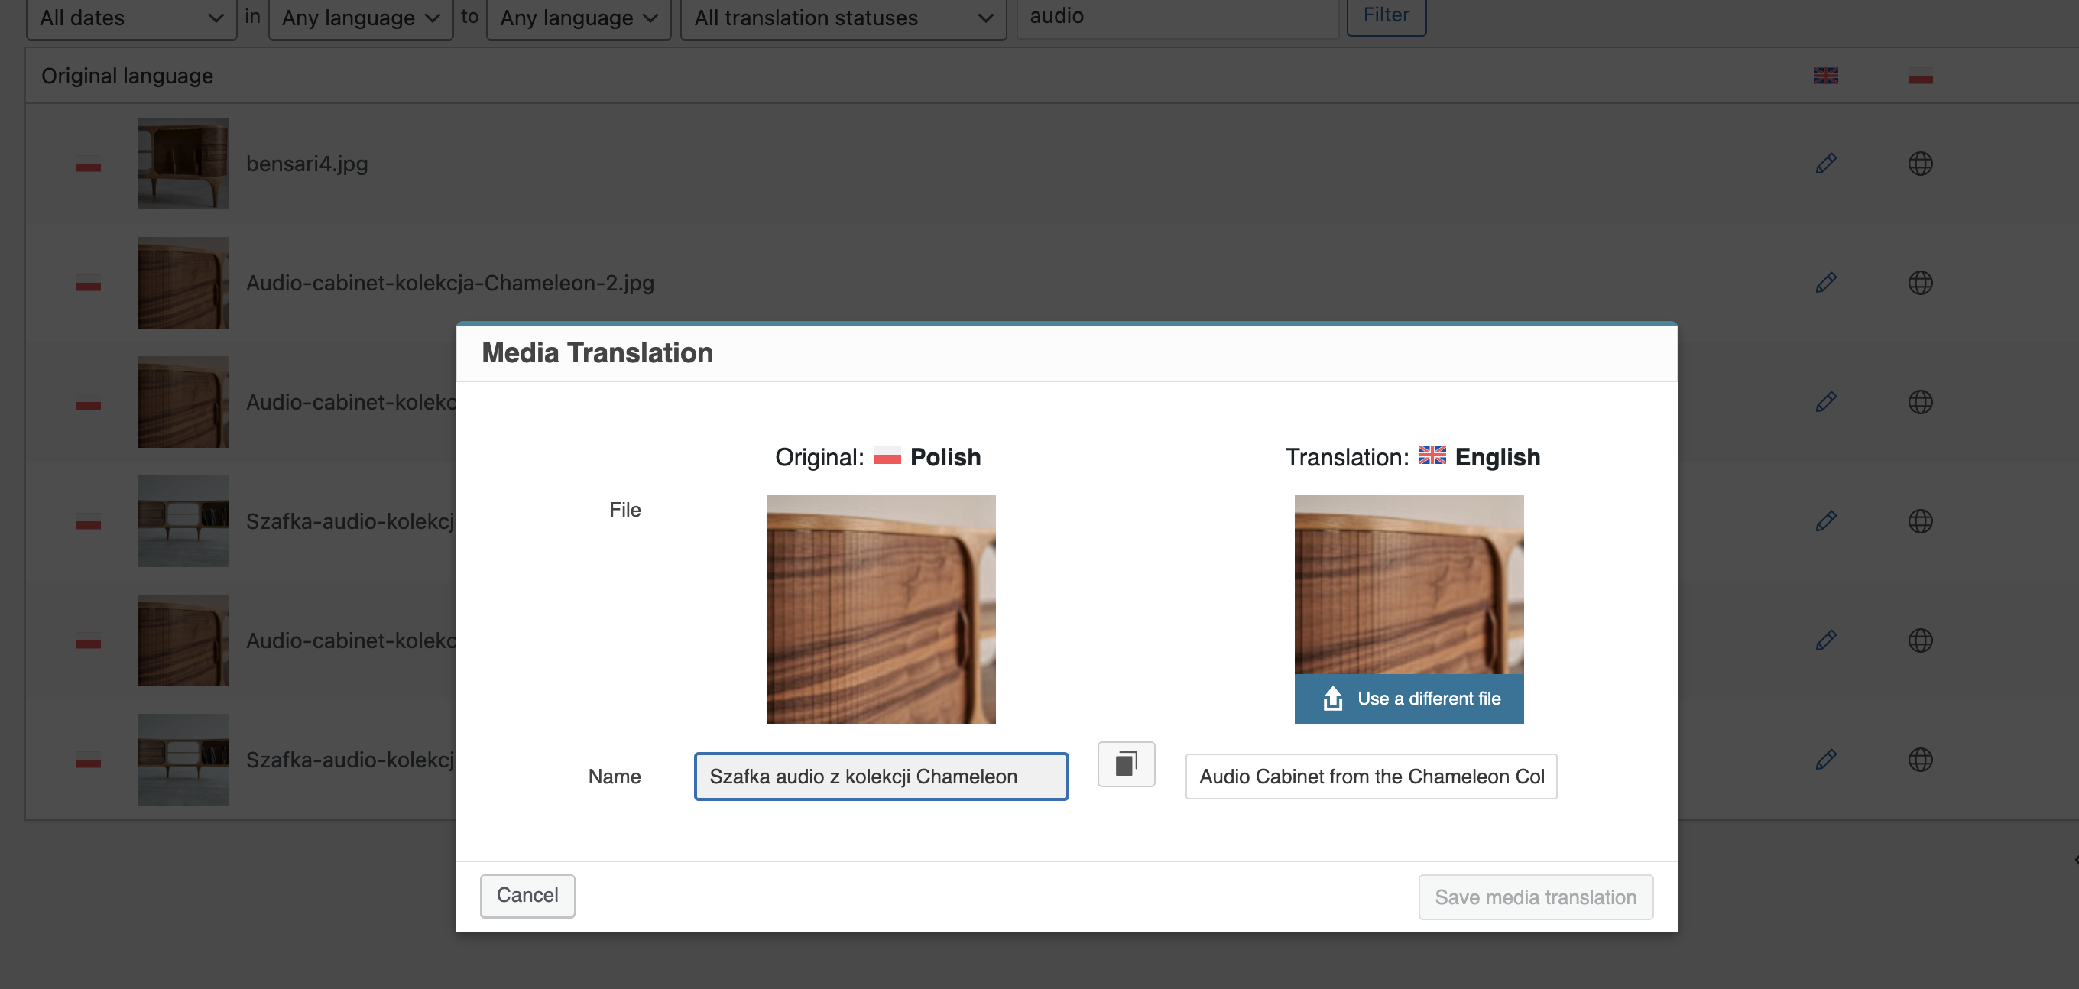The image size is (2079, 989).
Task: Click Polish flag in Original heading
Action: tap(887, 456)
